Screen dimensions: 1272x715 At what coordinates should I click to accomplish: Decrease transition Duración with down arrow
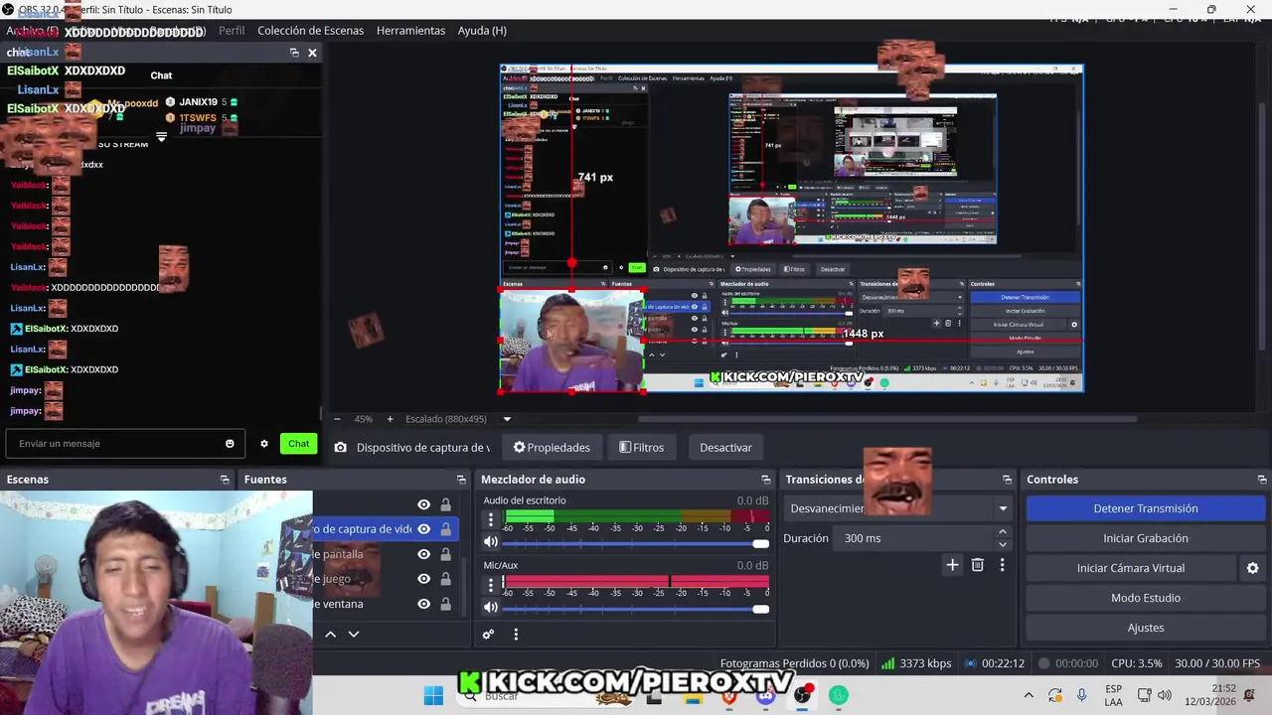[x=1002, y=544]
